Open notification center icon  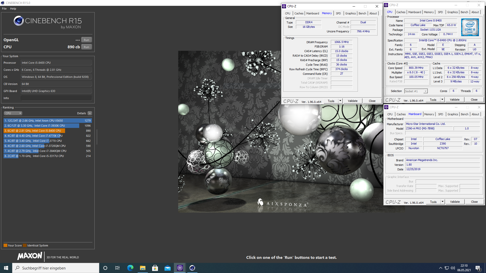[x=478, y=268]
